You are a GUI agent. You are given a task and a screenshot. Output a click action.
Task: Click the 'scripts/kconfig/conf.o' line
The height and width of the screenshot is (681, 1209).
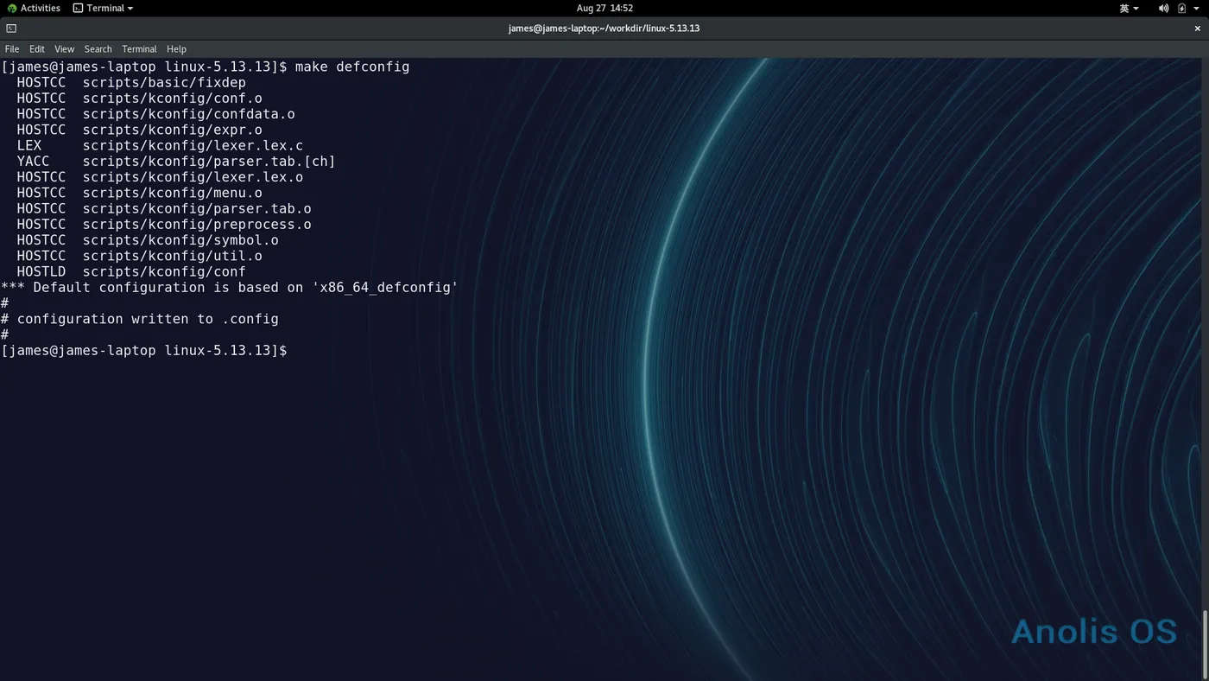173,99
